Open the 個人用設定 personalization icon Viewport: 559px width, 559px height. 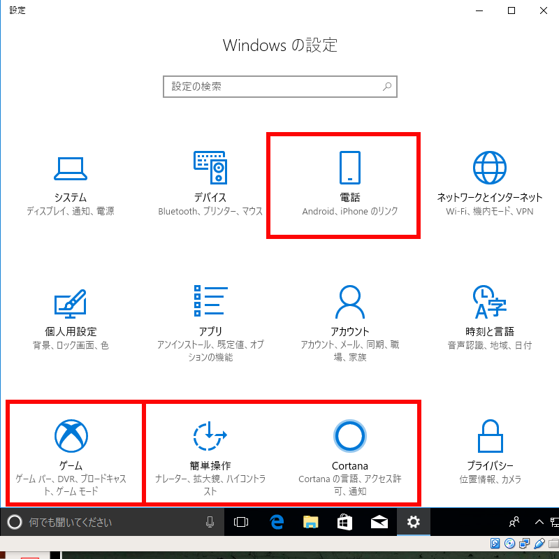[x=70, y=302]
